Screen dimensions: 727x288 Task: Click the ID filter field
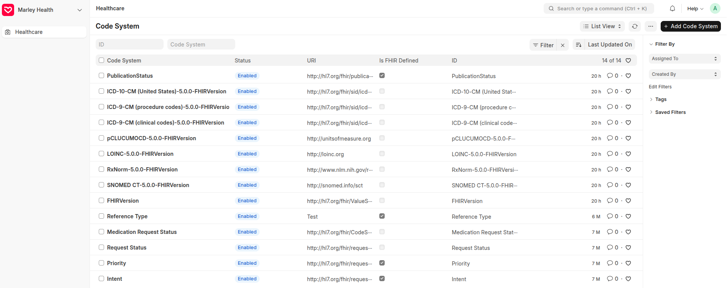coord(130,44)
